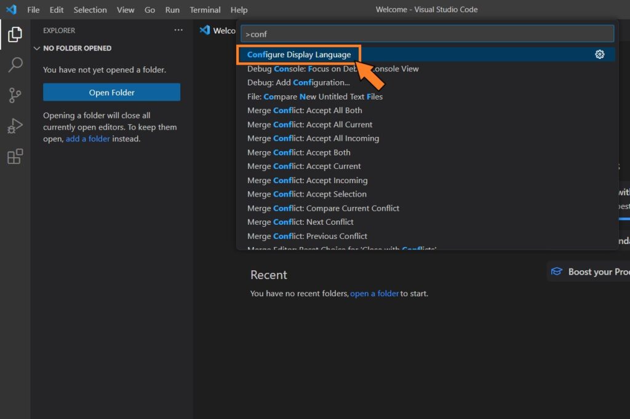Choose Debug: Add Configuration from the list
This screenshot has height=419, width=630.
[298, 82]
